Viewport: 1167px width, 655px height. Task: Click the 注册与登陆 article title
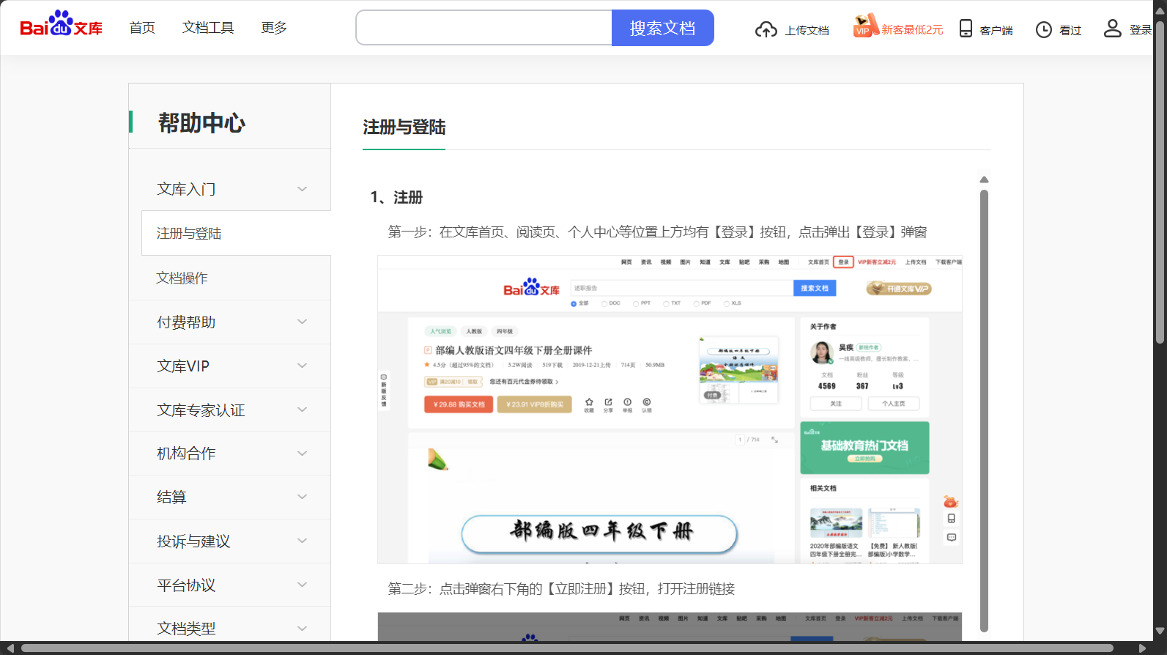coord(404,127)
